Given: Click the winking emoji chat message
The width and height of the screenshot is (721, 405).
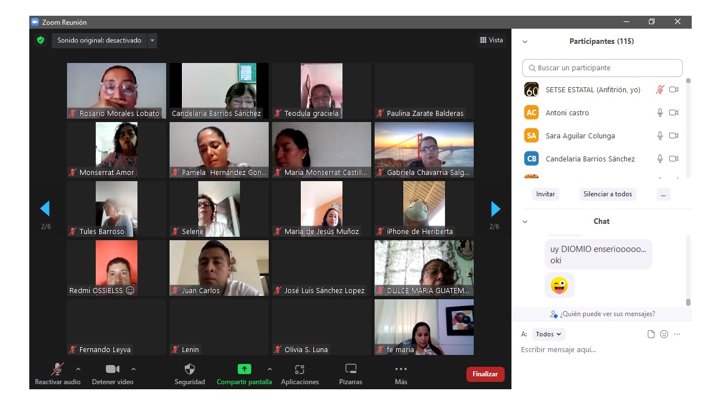Looking at the screenshot, I should pyautogui.click(x=559, y=285).
